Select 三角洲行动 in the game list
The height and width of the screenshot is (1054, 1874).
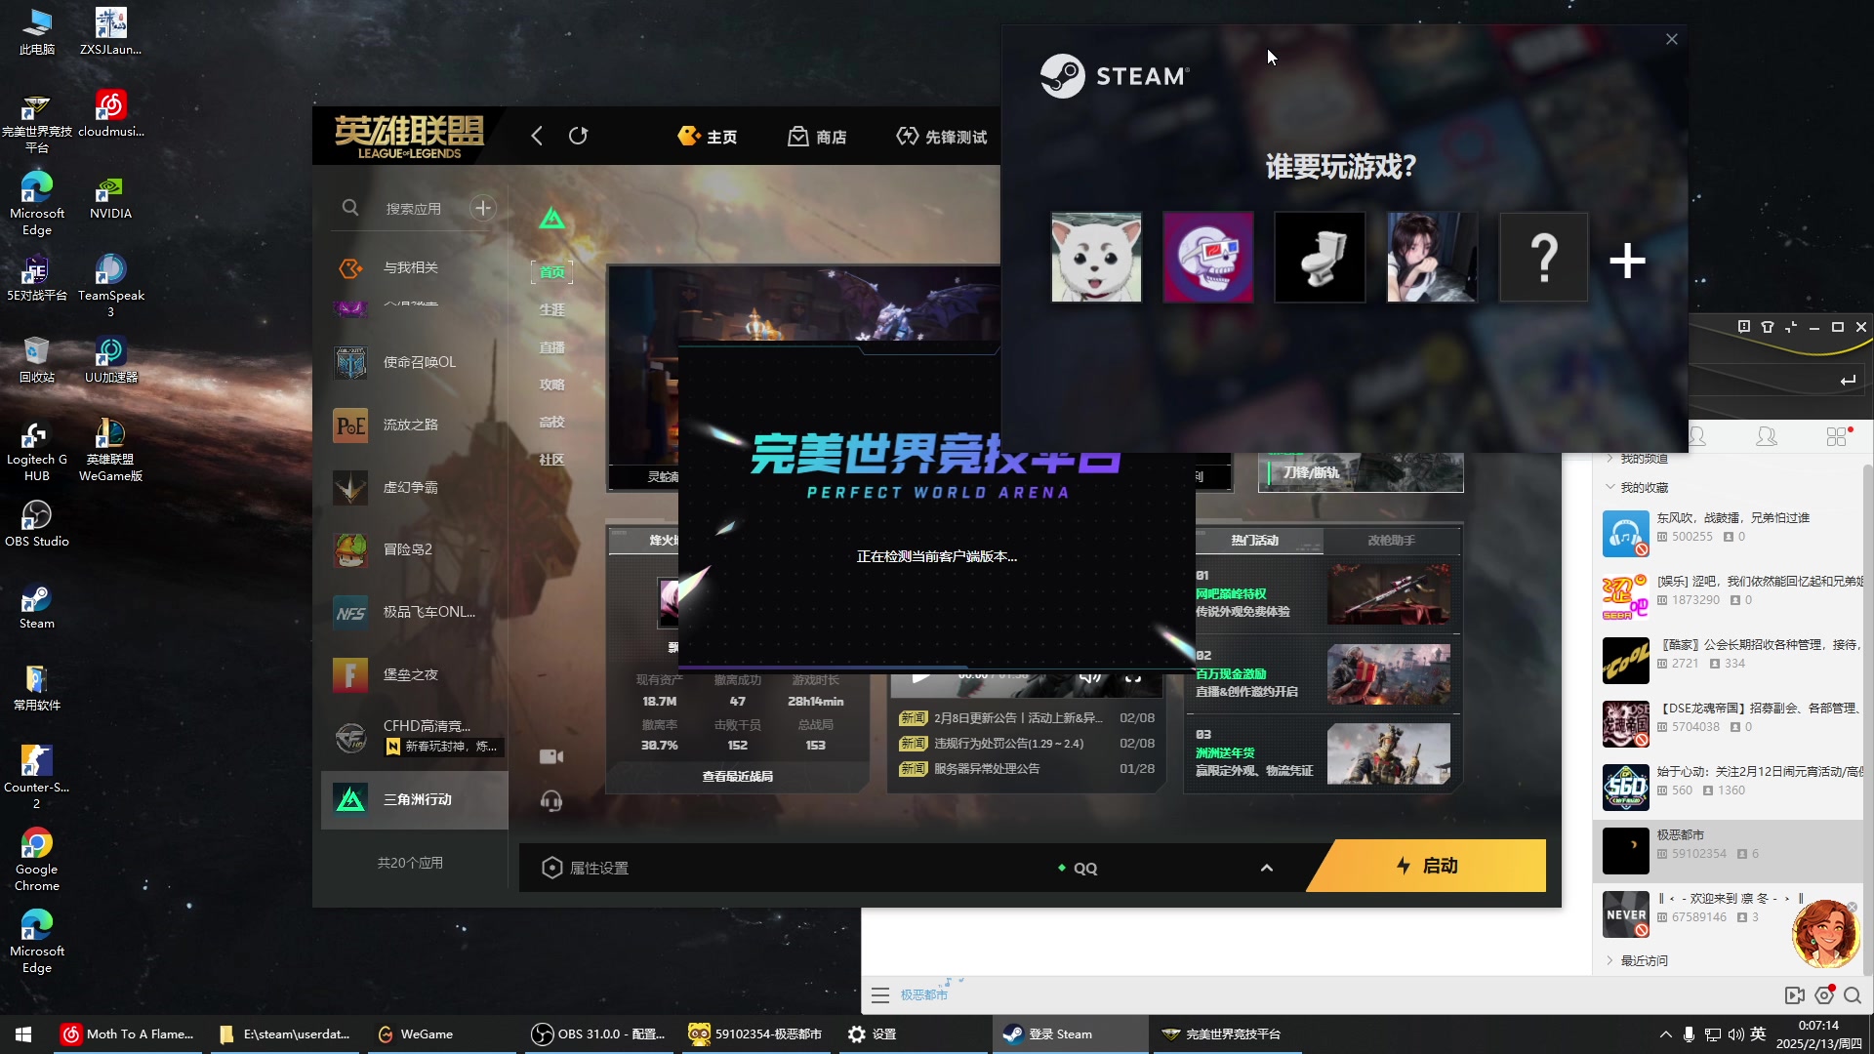[x=415, y=800]
